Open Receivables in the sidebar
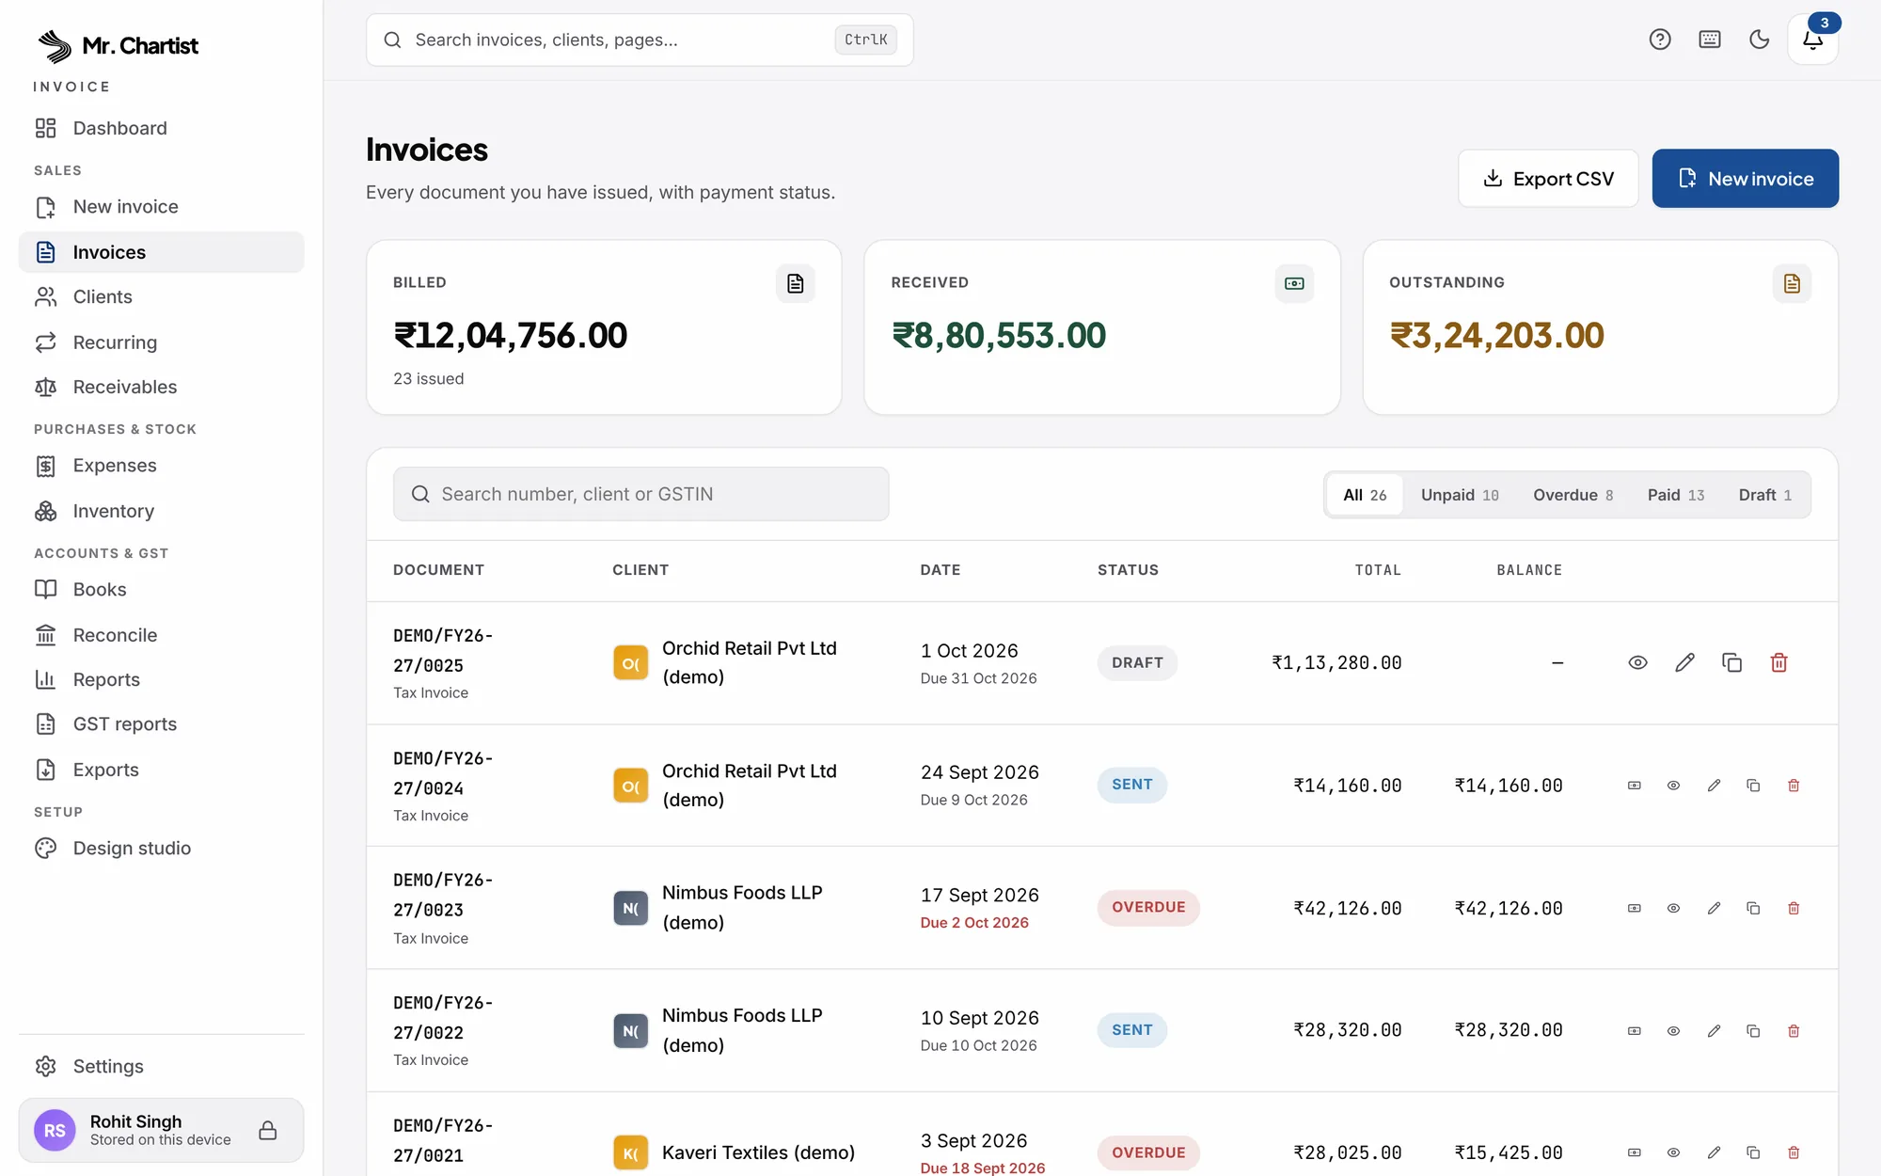The height and width of the screenshot is (1176, 1881). [162, 387]
